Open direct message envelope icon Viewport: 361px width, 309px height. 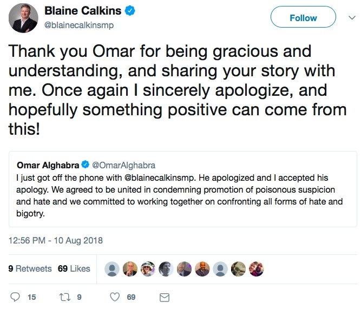165,297
